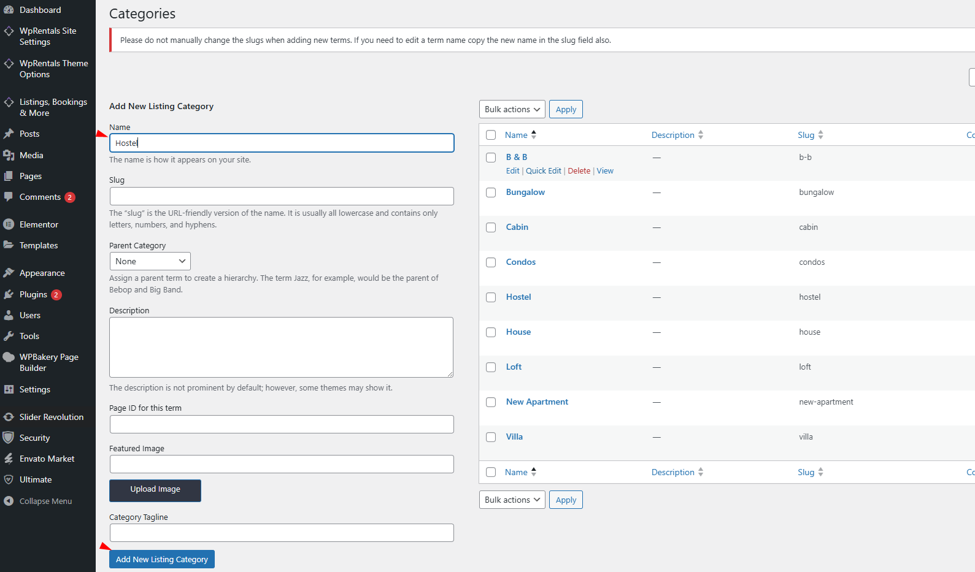Tick the checkbox for Bungalow category
This screenshot has height=572, width=975.
point(491,193)
